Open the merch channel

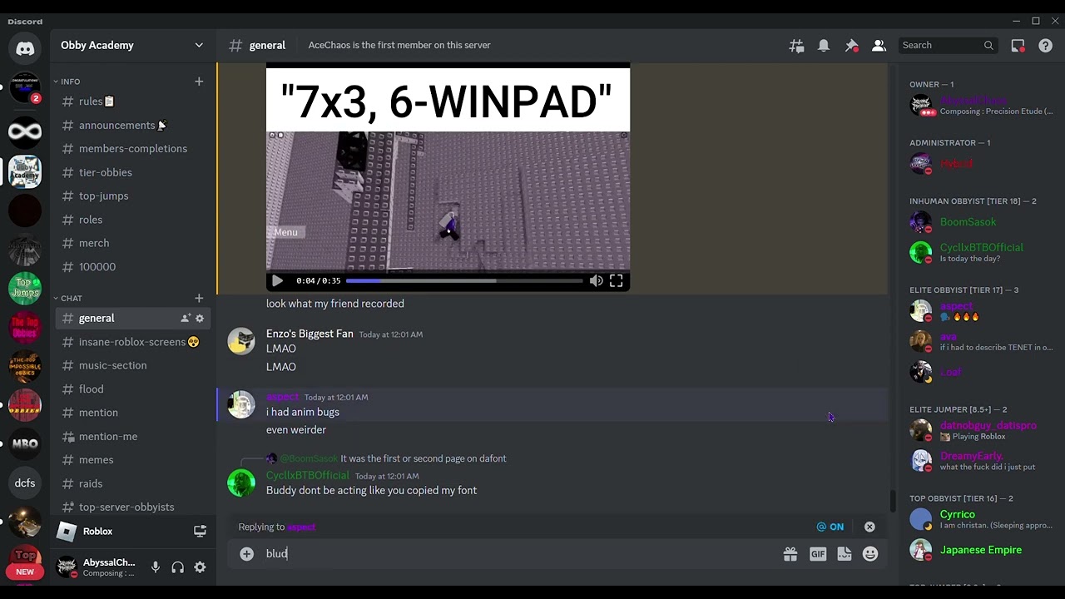click(133, 244)
